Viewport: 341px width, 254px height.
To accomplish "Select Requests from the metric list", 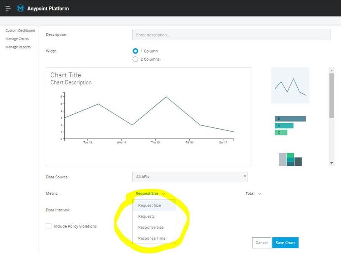I will 146,217.
